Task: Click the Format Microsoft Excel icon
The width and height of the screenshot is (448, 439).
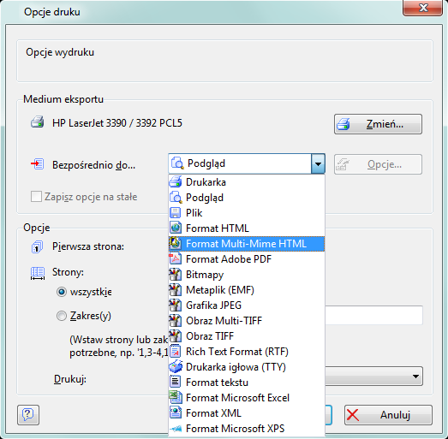Action: 176,398
